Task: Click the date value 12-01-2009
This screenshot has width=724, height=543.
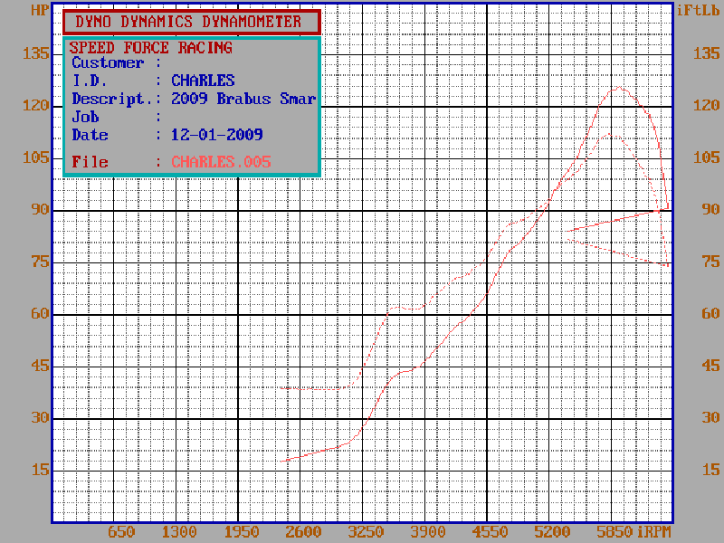Action: click(216, 135)
